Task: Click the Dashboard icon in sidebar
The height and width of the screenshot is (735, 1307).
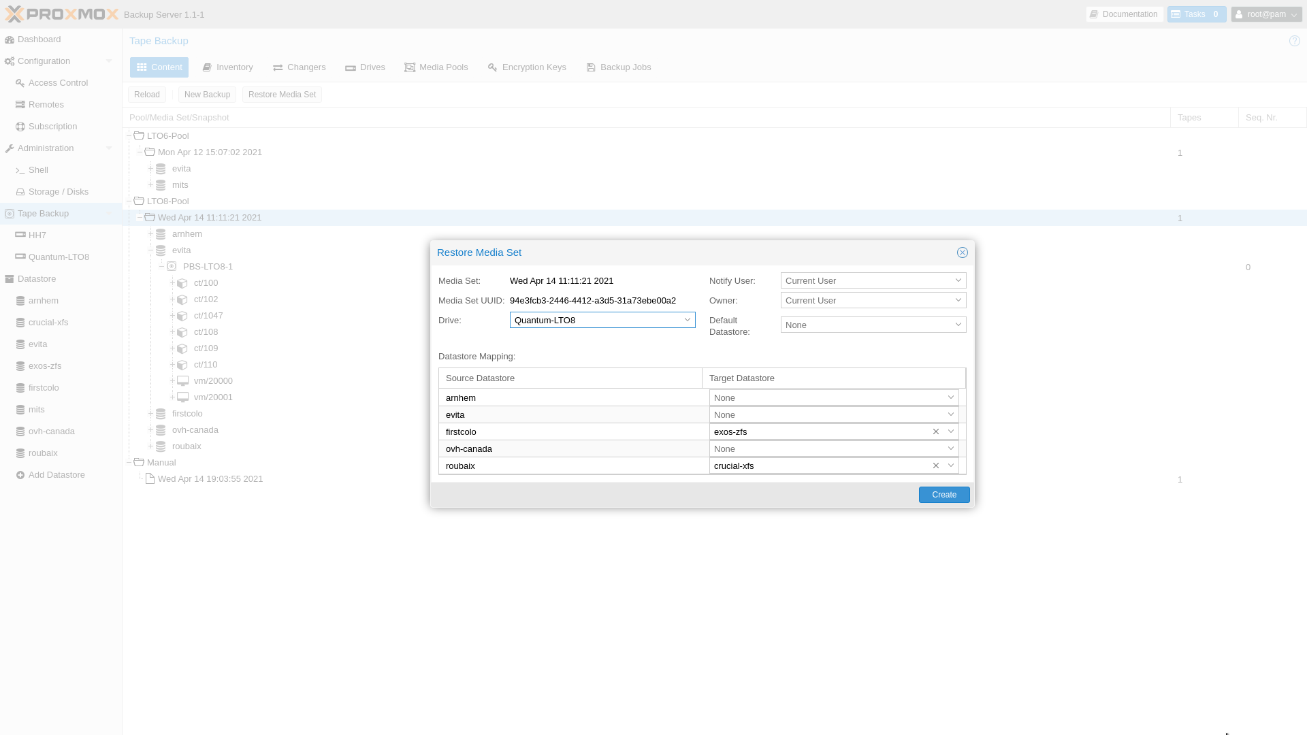Action: coord(10,39)
